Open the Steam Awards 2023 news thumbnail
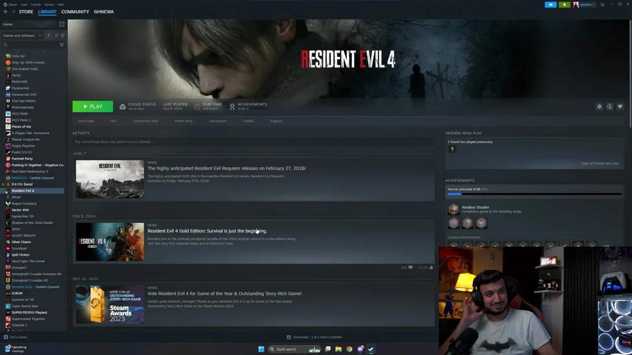 (110, 304)
